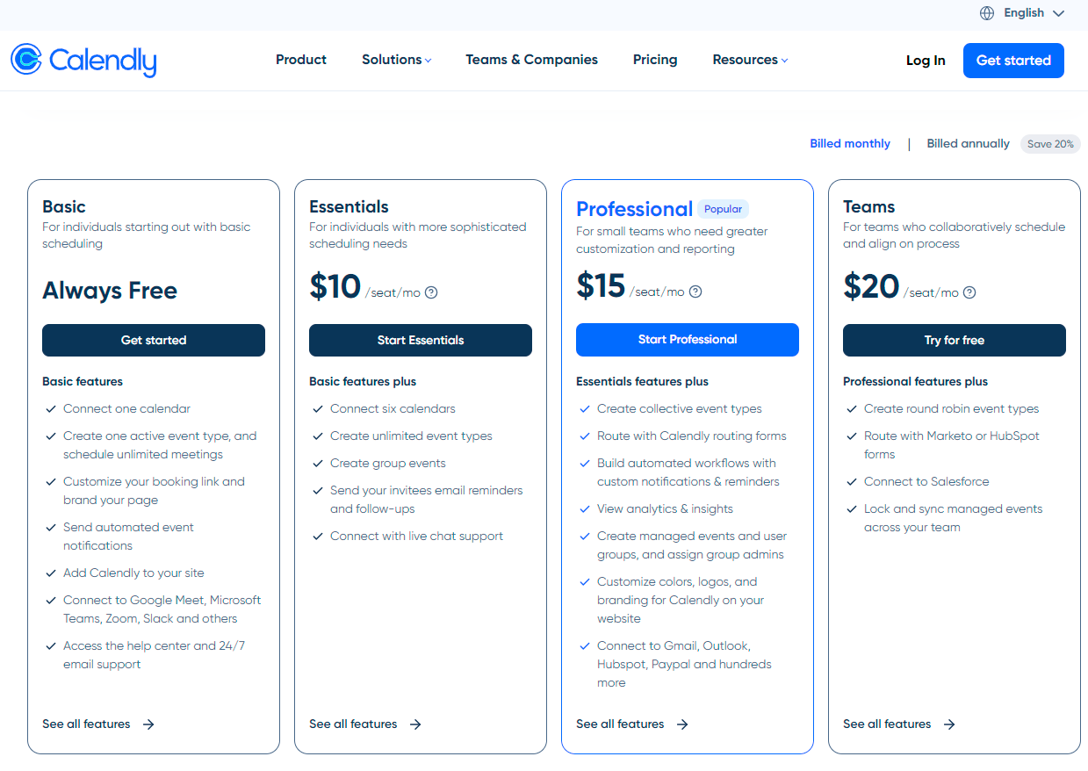This screenshot has width=1088, height=771.
Task: Expand the Solutions menu
Action: tap(396, 60)
